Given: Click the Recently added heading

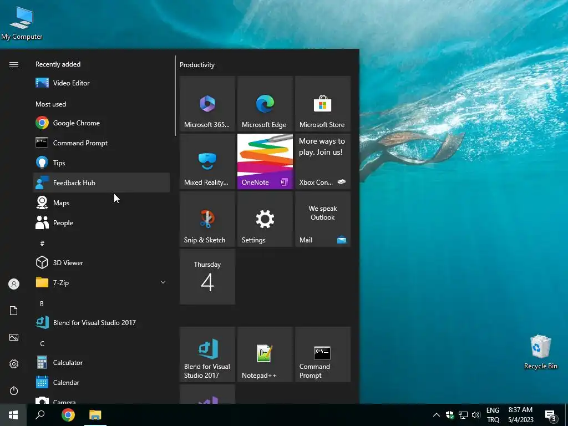Looking at the screenshot, I should point(58,64).
